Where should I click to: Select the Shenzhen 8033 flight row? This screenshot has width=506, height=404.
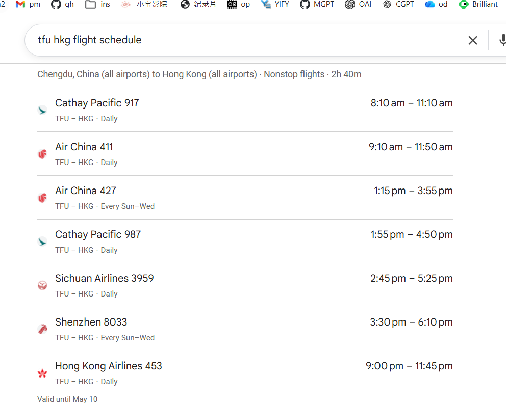click(245, 329)
